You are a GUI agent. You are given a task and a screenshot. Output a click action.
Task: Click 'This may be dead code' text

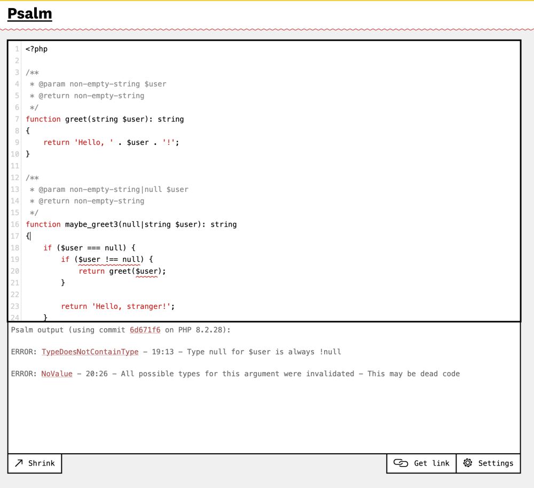[413, 374]
